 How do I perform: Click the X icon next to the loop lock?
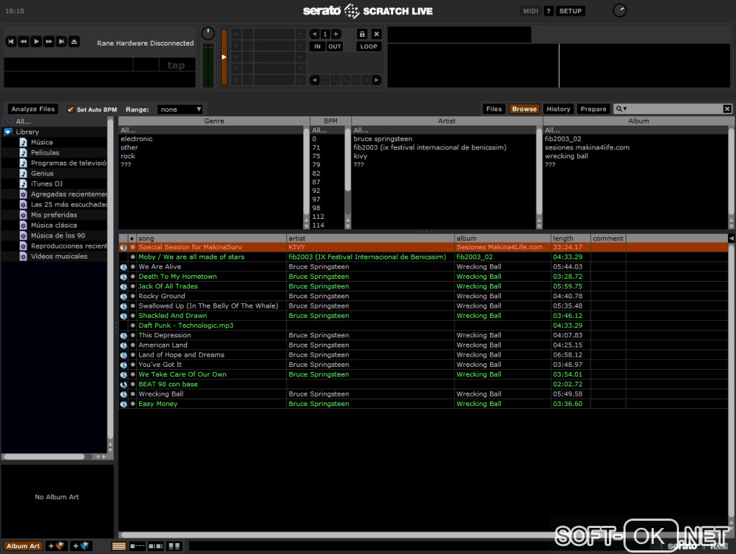[x=376, y=34]
